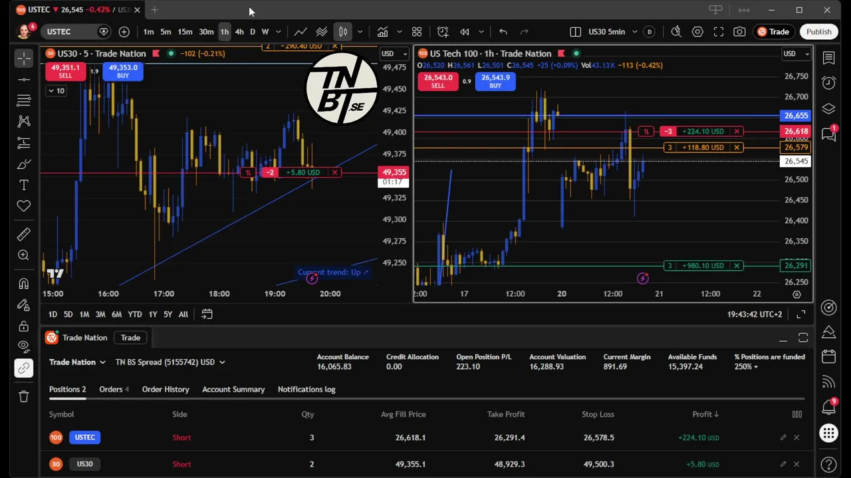Click the US Tech 100 BUY 26,543.9 button

(495, 82)
